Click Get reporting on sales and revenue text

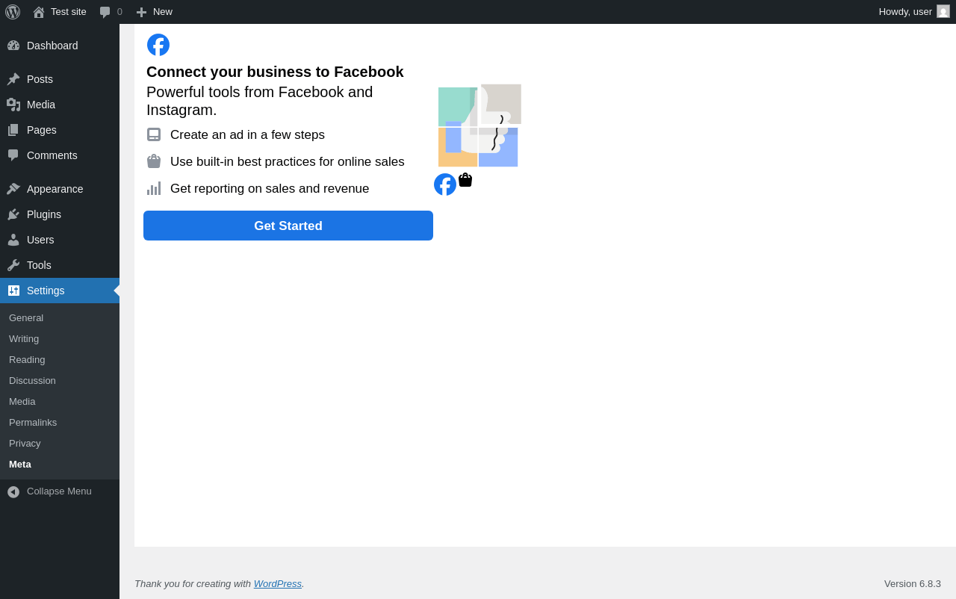coord(270,189)
